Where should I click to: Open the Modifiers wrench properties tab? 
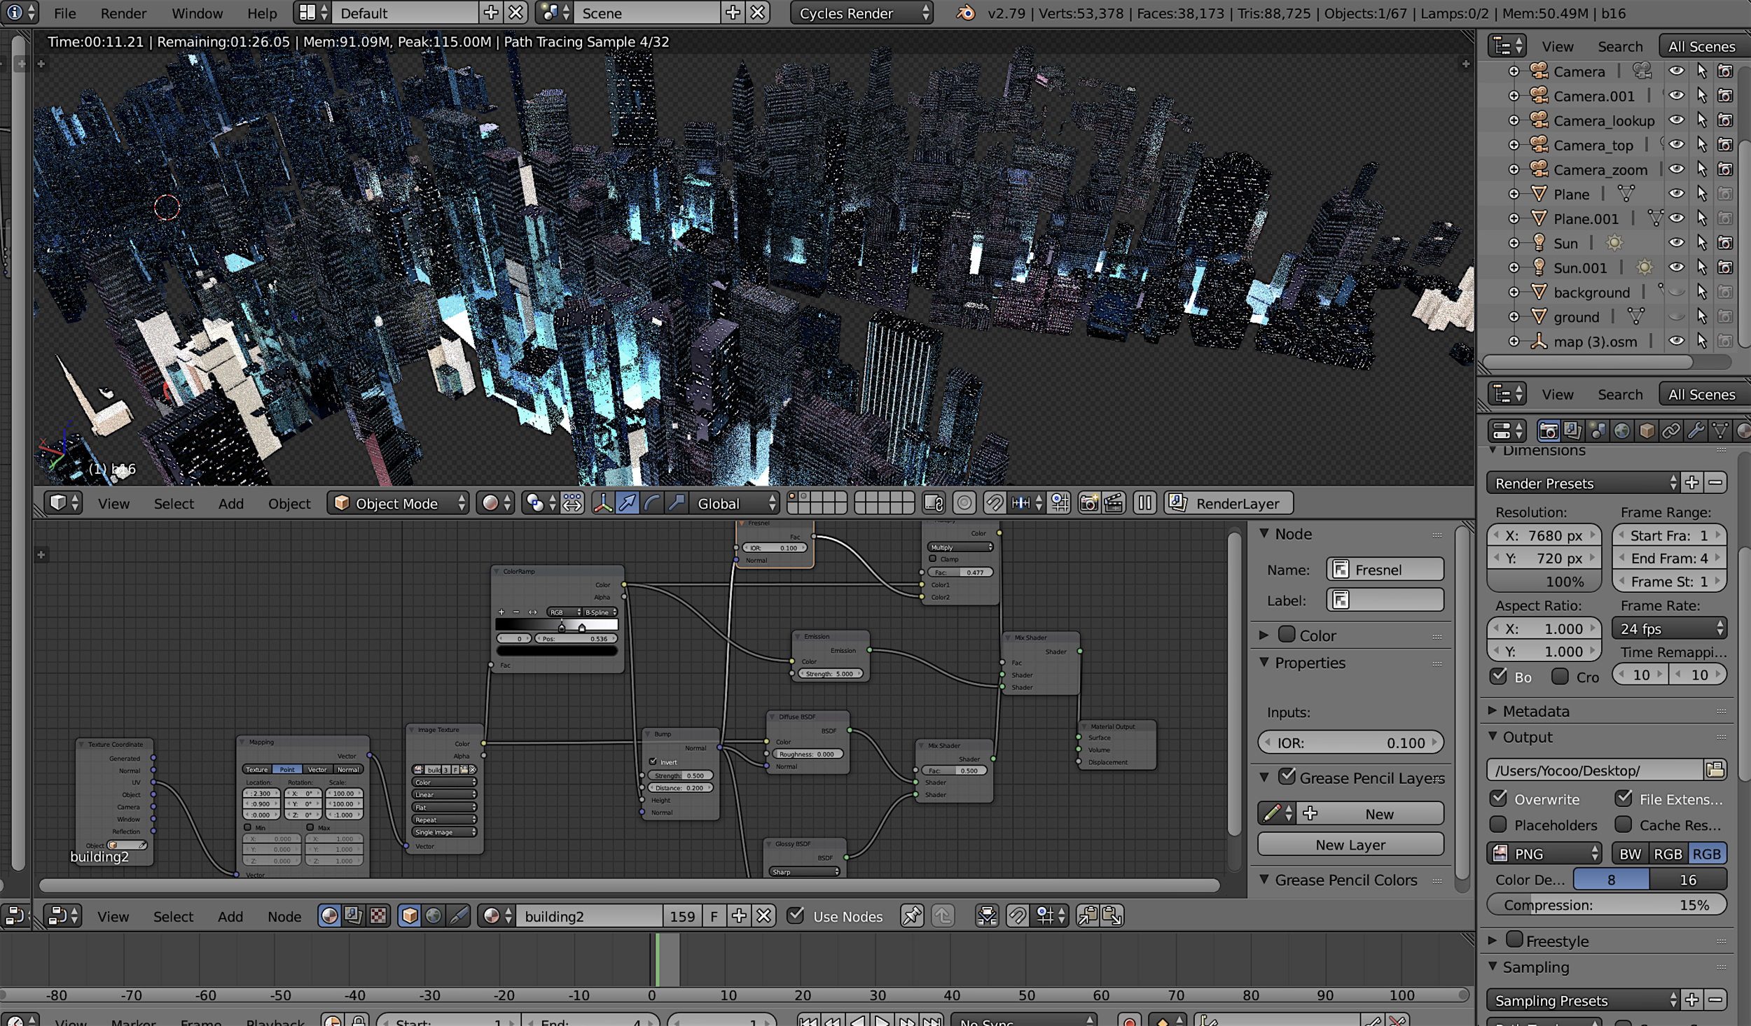[1695, 430]
